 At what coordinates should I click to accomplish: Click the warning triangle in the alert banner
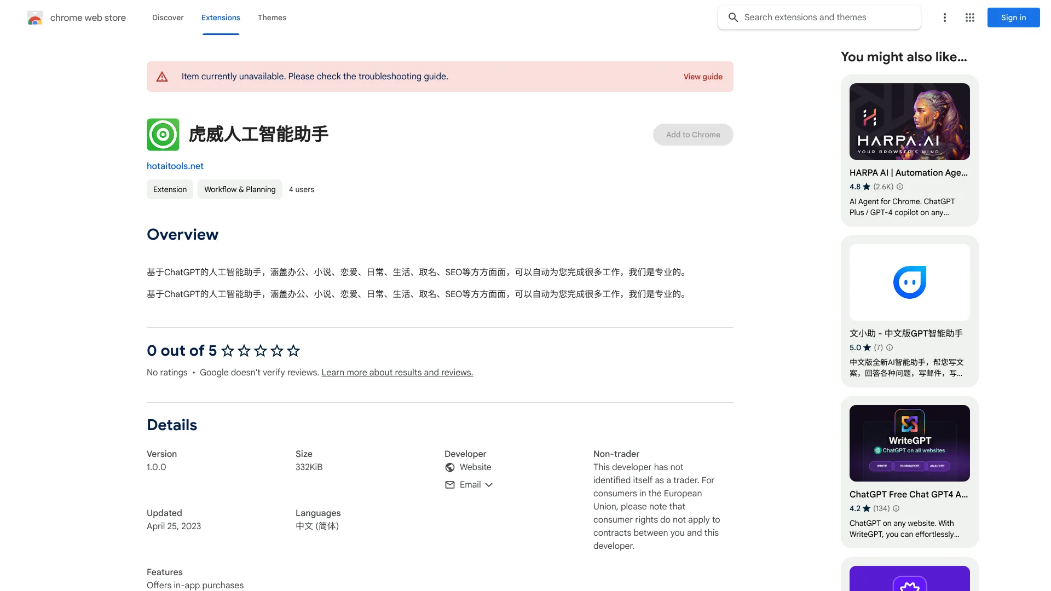162,77
